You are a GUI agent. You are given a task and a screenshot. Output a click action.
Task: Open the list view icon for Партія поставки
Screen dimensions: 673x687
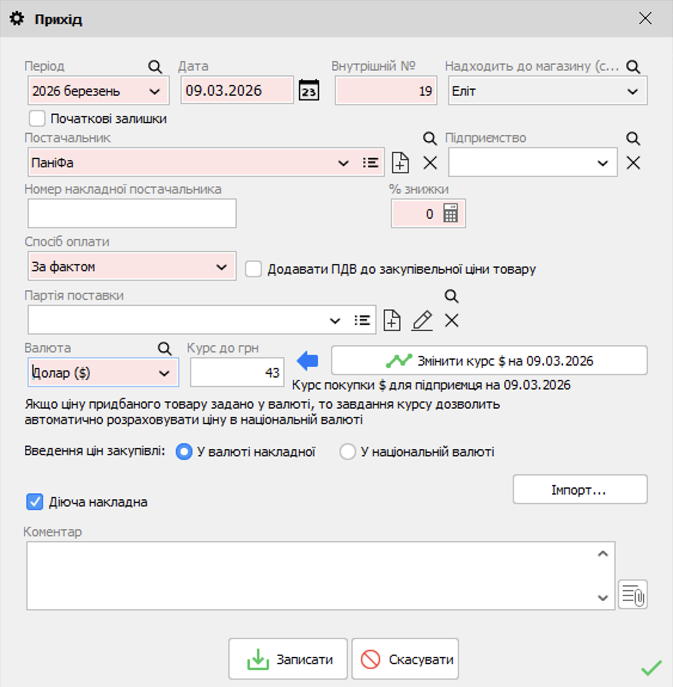(x=362, y=320)
